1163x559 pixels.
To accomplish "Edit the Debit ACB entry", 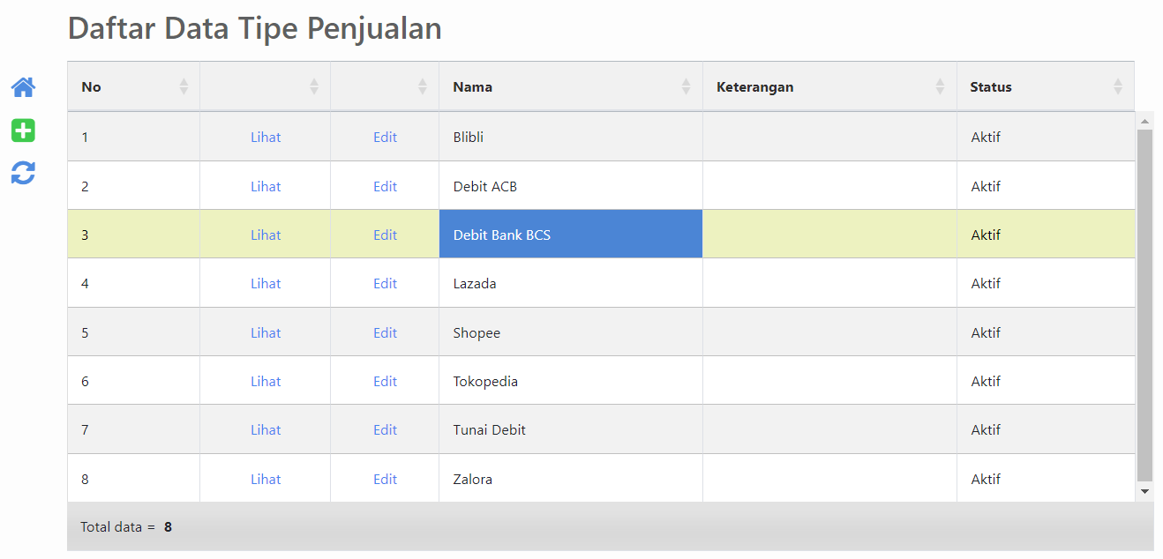I will coord(385,186).
